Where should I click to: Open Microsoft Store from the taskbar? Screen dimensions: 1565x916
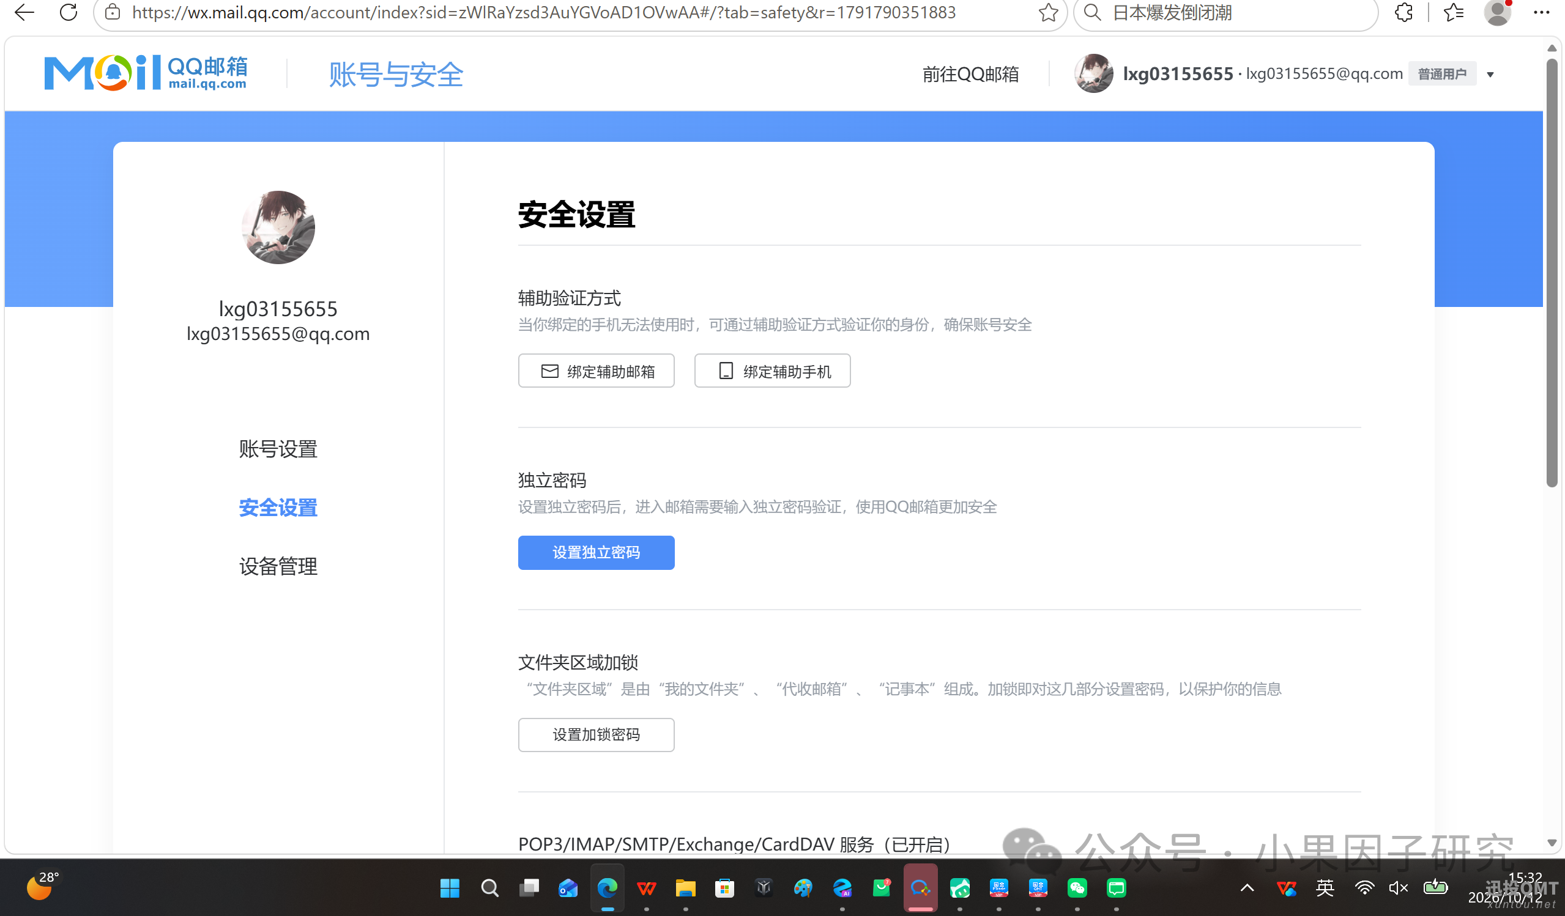tap(724, 888)
